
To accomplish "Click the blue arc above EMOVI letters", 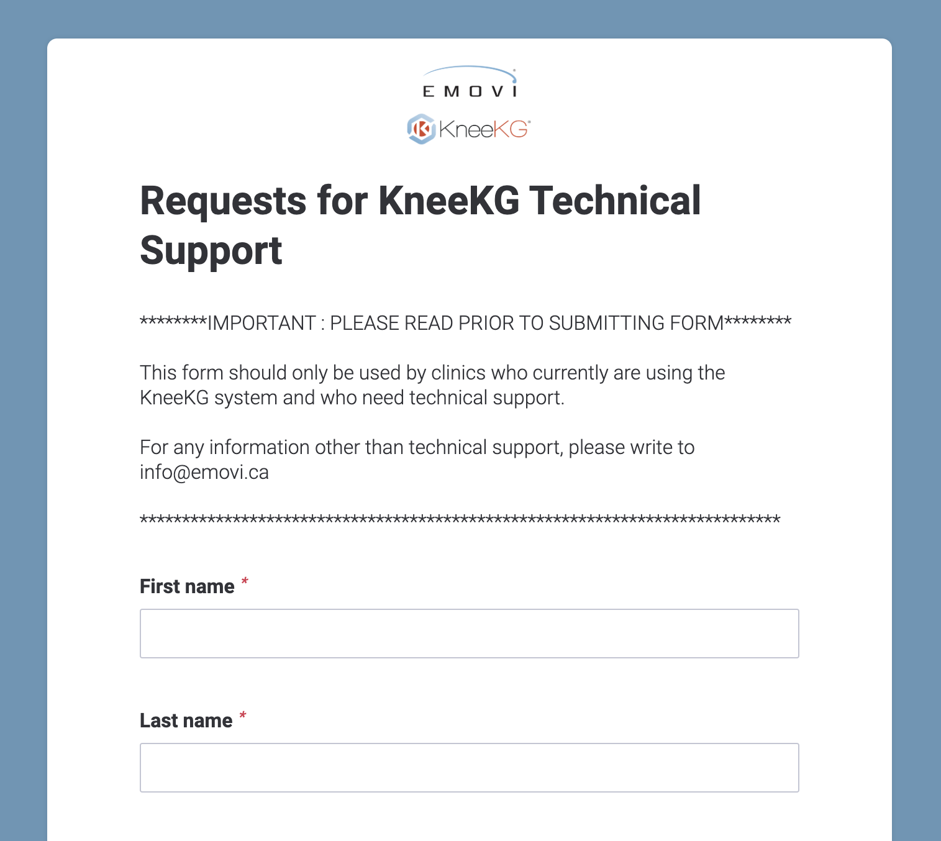I will click(470, 73).
